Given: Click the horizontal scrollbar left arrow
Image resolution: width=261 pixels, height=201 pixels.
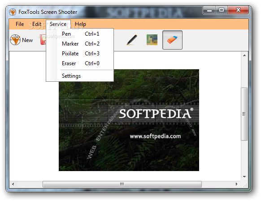Looking at the screenshot, I should 13,184.
